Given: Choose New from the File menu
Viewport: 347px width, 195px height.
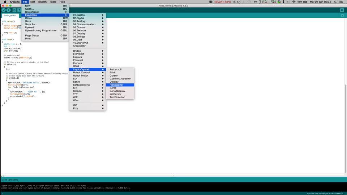Looking at the screenshot, I should pyautogui.click(x=45, y=6).
